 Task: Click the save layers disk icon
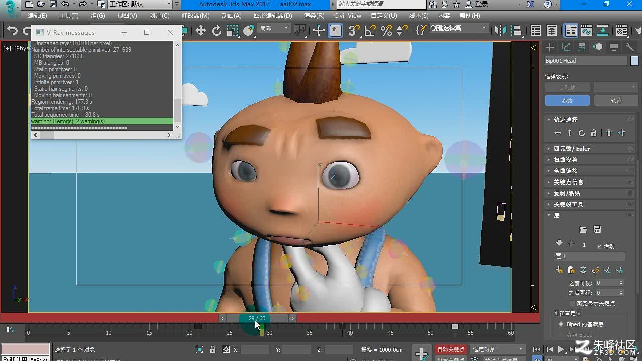click(x=597, y=229)
